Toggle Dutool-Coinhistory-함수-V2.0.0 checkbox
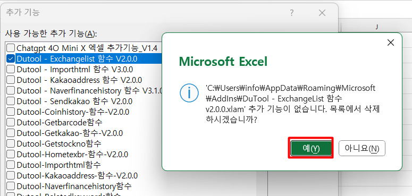Viewport: 412px width, 196px height. point(11,112)
